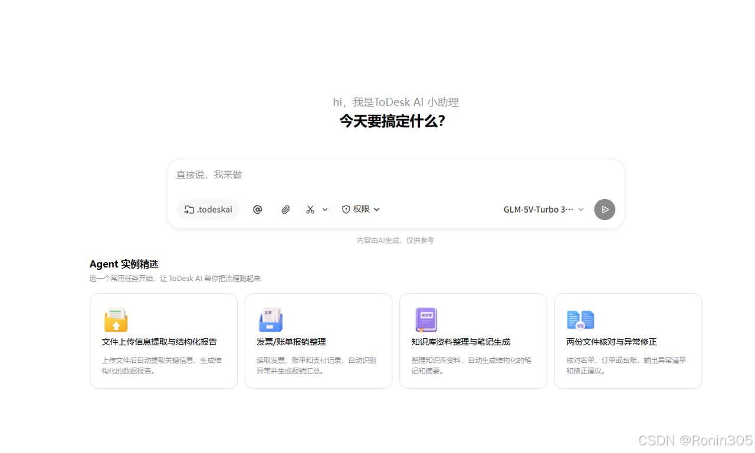
Task: Click the @ mention icon
Action: tap(257, 209)
